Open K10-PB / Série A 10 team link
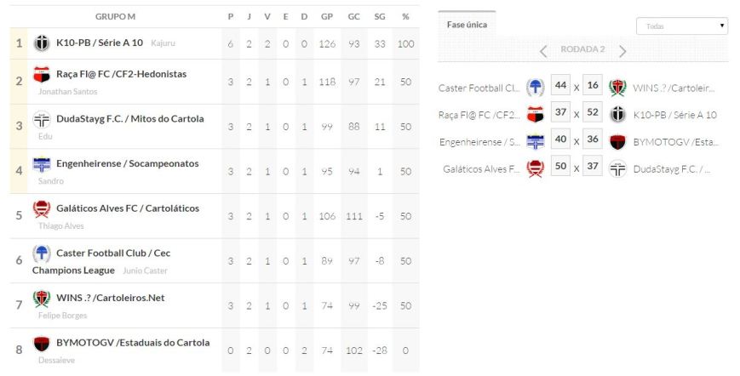740x376 pixels. pyautogui.click(x=100, y=43)
